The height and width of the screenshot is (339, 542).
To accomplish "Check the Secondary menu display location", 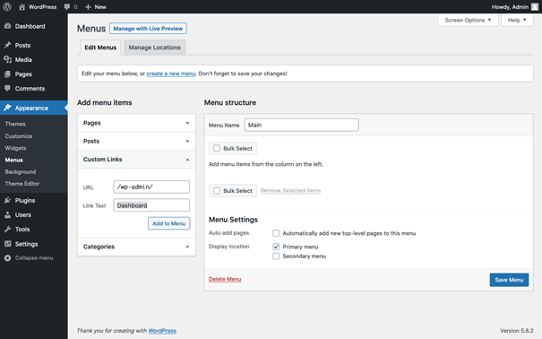I will click(276, 256).
